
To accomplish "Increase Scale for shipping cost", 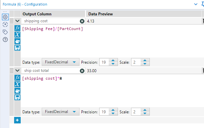I will (145, 60).
